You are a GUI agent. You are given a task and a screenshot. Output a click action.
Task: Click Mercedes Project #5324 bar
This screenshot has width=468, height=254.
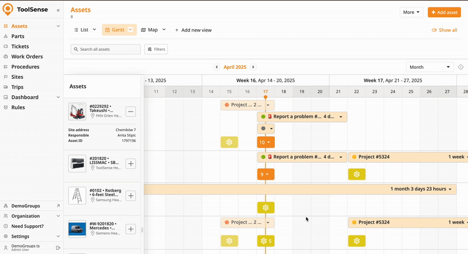[x=408, y=222]
